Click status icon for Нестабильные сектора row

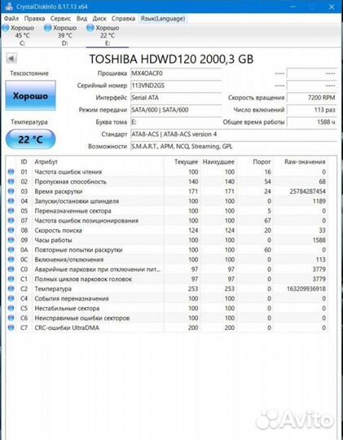coord(11,308)
